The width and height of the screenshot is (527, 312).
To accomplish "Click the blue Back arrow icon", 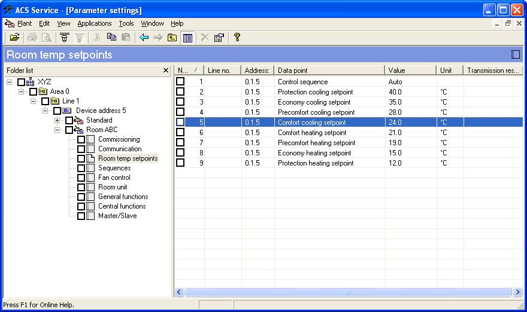I will 144,37.
